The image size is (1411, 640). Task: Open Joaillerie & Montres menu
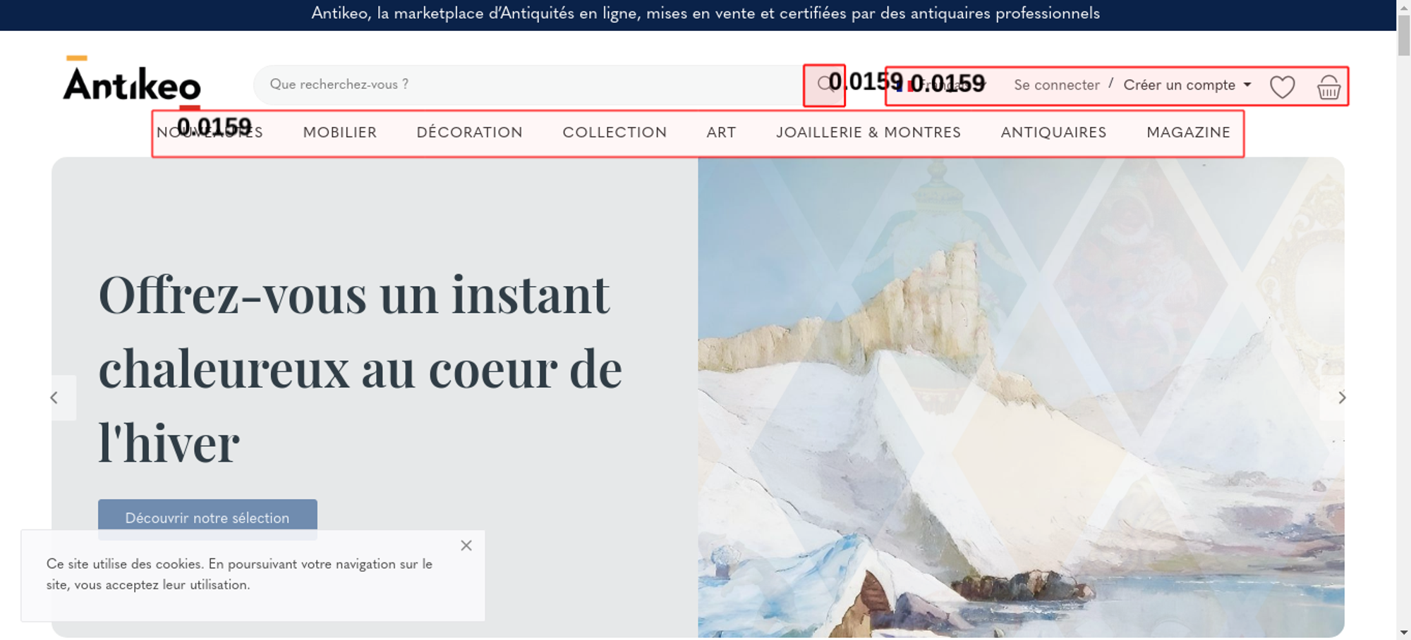click(x=868, y=133)
